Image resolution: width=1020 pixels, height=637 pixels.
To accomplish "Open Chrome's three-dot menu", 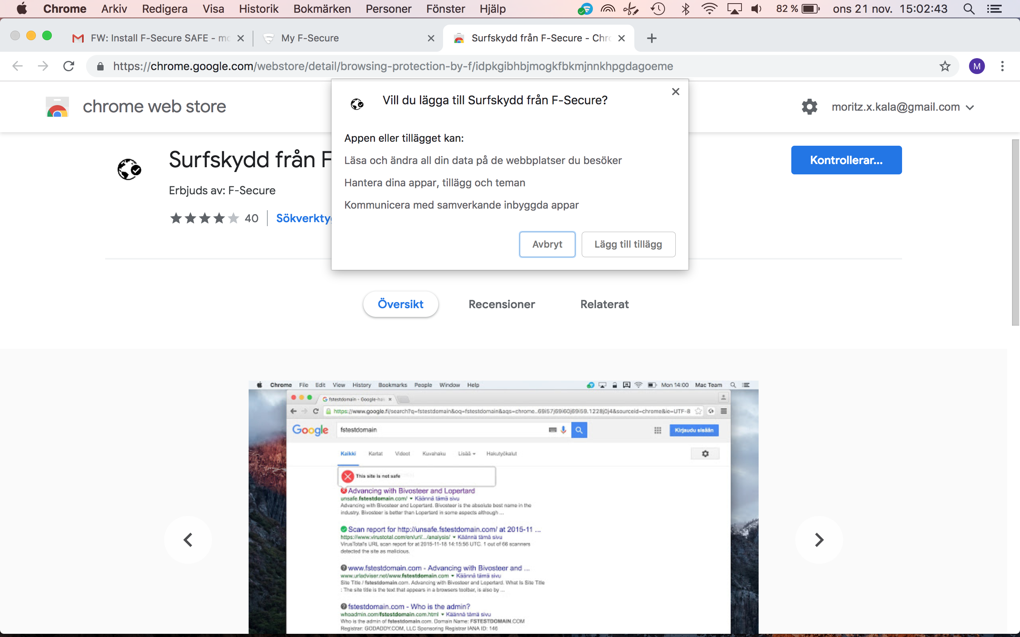I will [1002, 66].
